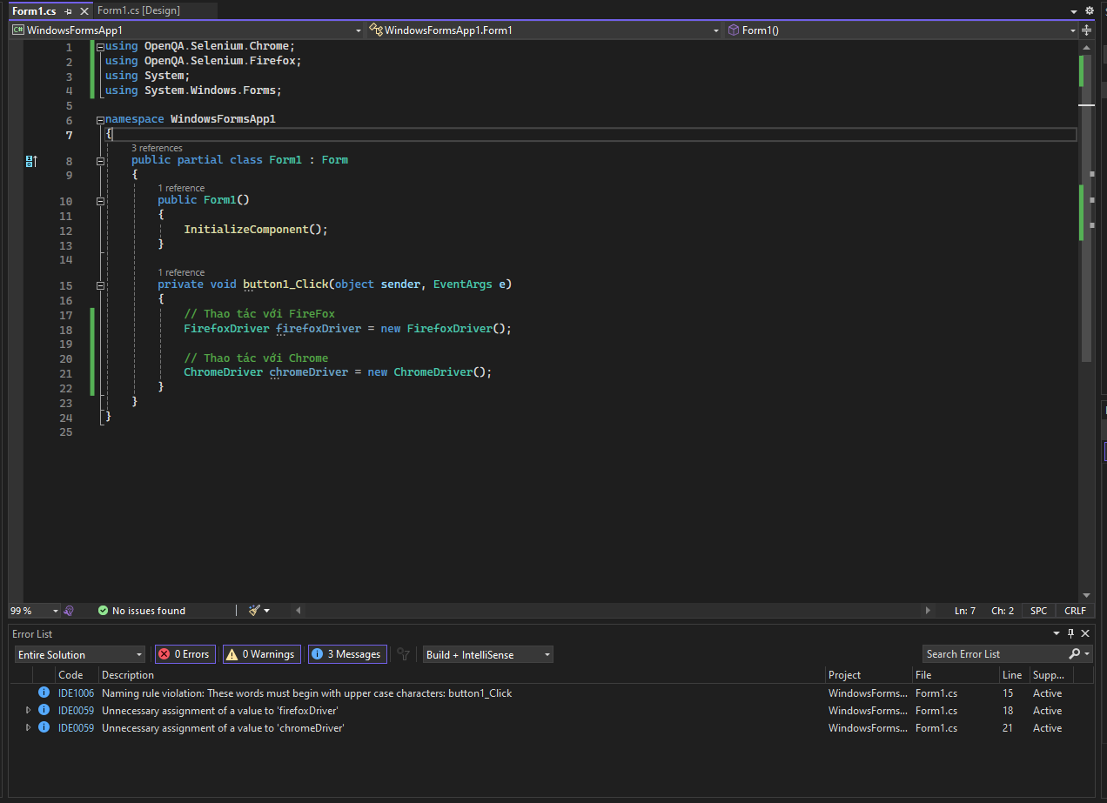Open the Entire Solution scope dropdown

point(79,654)
